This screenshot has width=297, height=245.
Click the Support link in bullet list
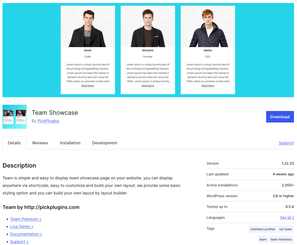coord(19,241)
